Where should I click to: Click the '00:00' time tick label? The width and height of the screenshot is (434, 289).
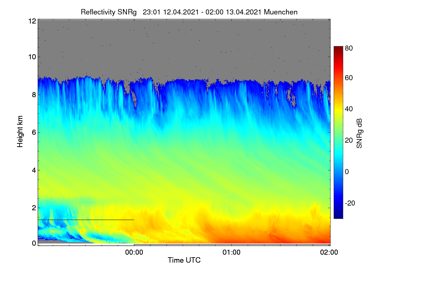(x=134, y=253)
